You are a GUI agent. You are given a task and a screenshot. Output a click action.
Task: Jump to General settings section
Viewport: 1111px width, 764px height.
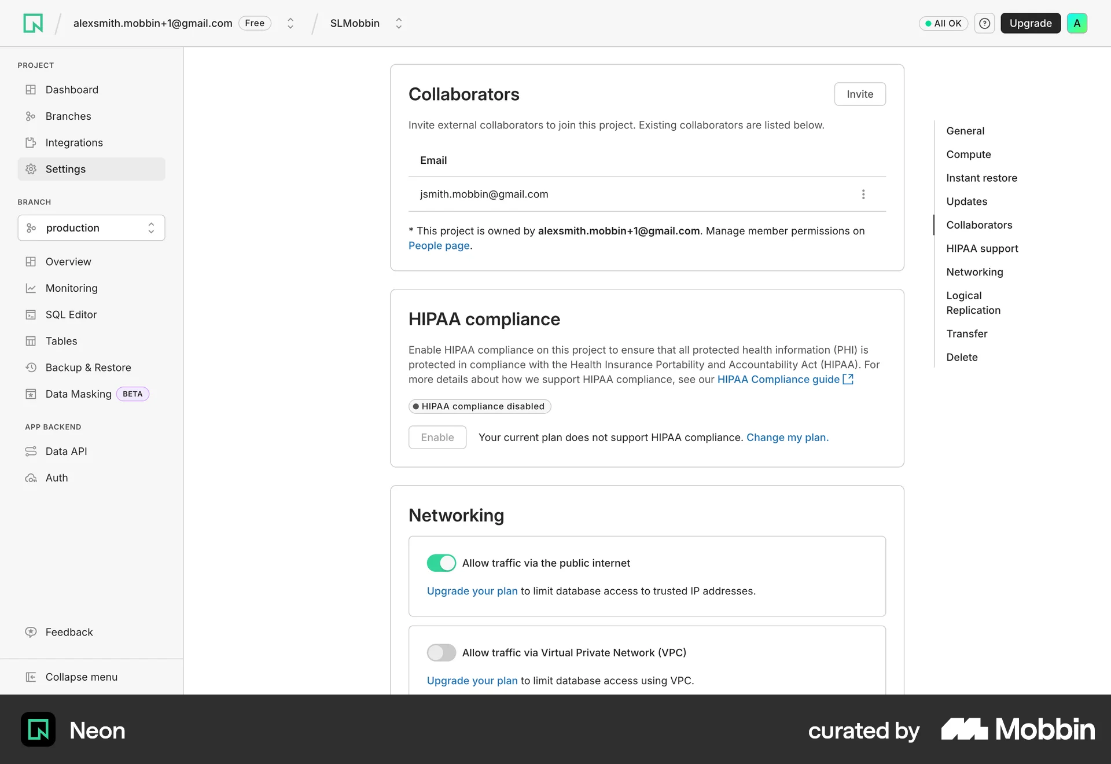[965, 131]
